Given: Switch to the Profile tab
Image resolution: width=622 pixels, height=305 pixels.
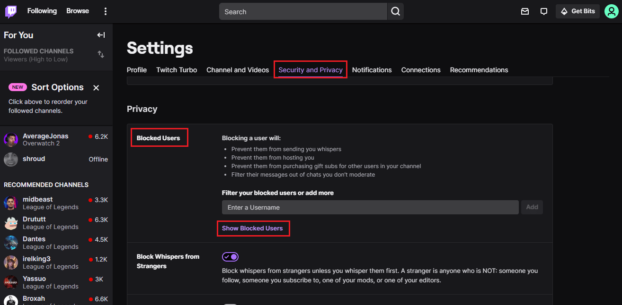Looking at the screenshot, I should [x=137, y=70].
